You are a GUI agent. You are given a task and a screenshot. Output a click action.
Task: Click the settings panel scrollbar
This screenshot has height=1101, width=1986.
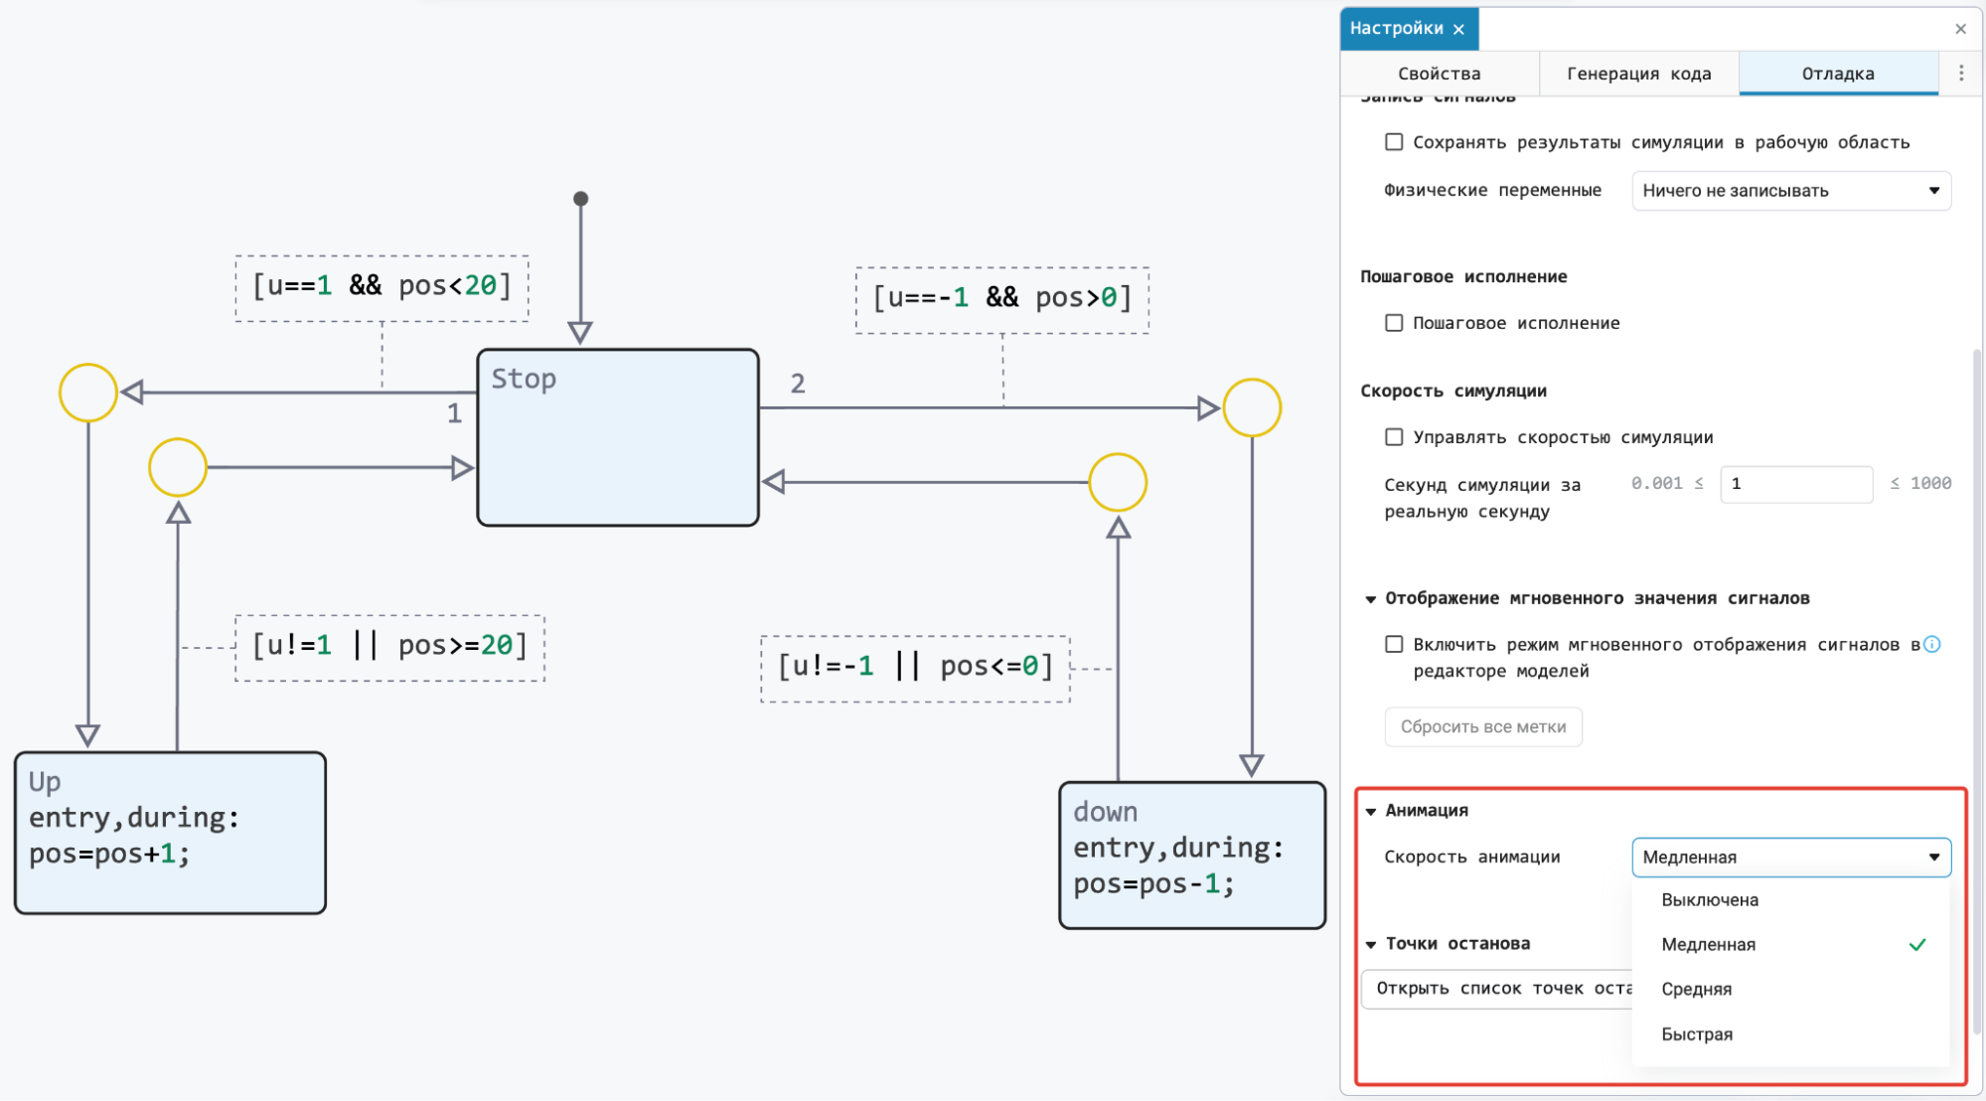point(1977,691)
